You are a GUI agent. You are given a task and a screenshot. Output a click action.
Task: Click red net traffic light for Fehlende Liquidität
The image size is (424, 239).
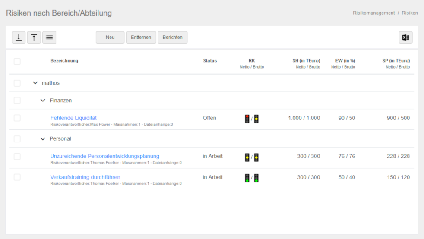click(x=247, y=119)
